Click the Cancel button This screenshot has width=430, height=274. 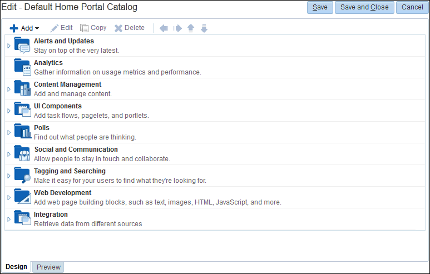coord(412,7)
